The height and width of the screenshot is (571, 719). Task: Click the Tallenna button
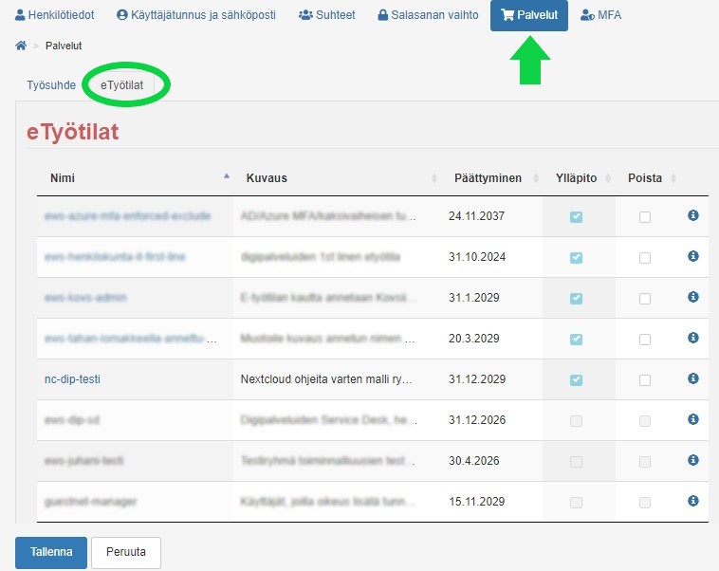click(x=51, y=552)
